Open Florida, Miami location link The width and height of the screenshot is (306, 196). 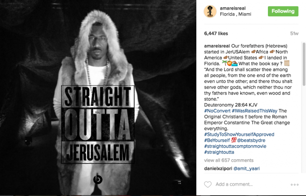pos(235,14)
